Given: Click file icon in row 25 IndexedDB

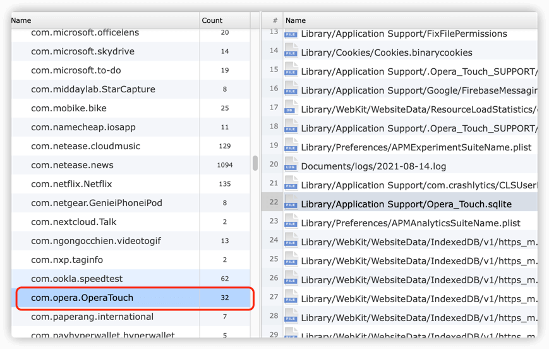Looking at the screenshot, I should coord(291,260).
